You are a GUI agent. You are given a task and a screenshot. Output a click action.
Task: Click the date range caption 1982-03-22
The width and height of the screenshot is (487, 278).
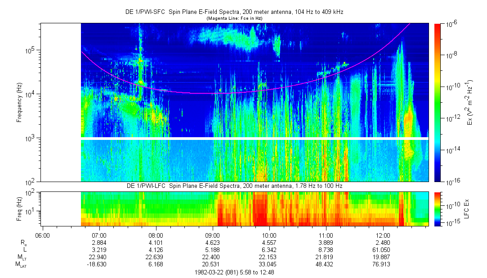coord(234,272)
